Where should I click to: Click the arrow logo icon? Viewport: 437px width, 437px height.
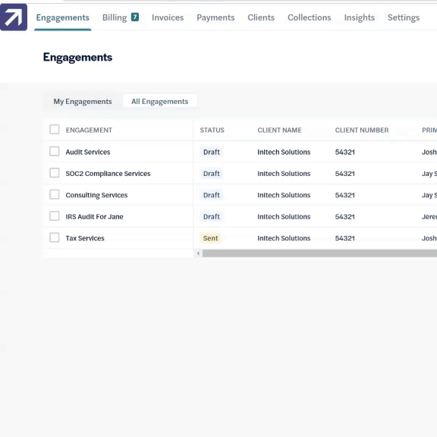click(x=14, y=17)
